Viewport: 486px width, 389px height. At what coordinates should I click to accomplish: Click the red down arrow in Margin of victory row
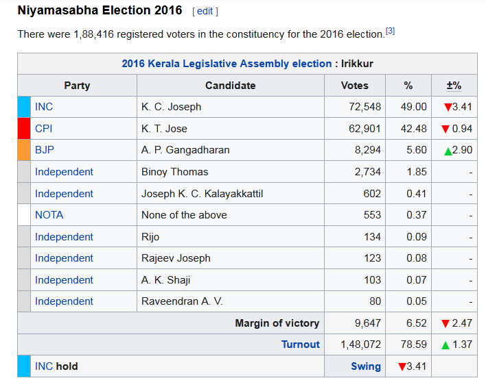tap(445, 323)
